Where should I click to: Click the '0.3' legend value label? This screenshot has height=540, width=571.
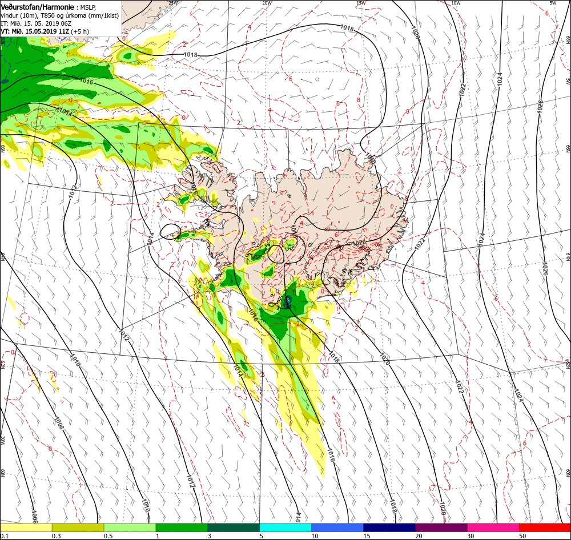tap(56, 536)
